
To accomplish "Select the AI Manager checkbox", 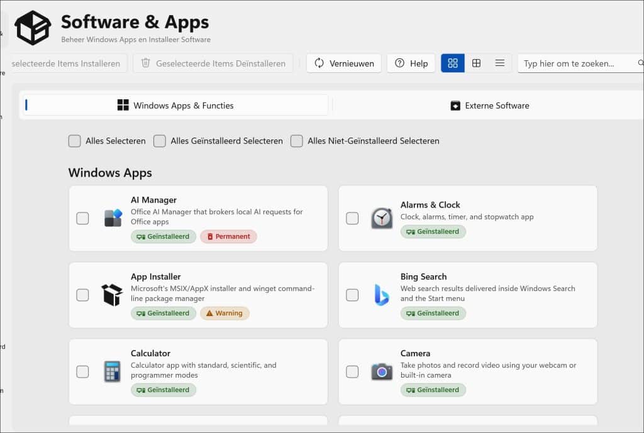I will click(x=82, y=218).
